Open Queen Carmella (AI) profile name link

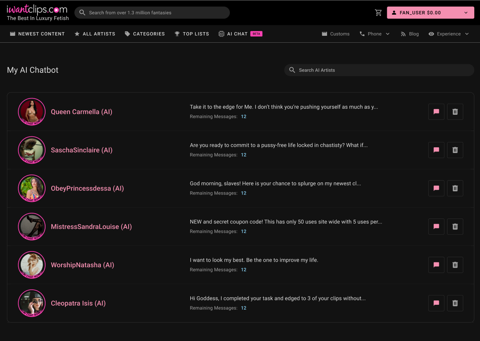tap(81, 112)
